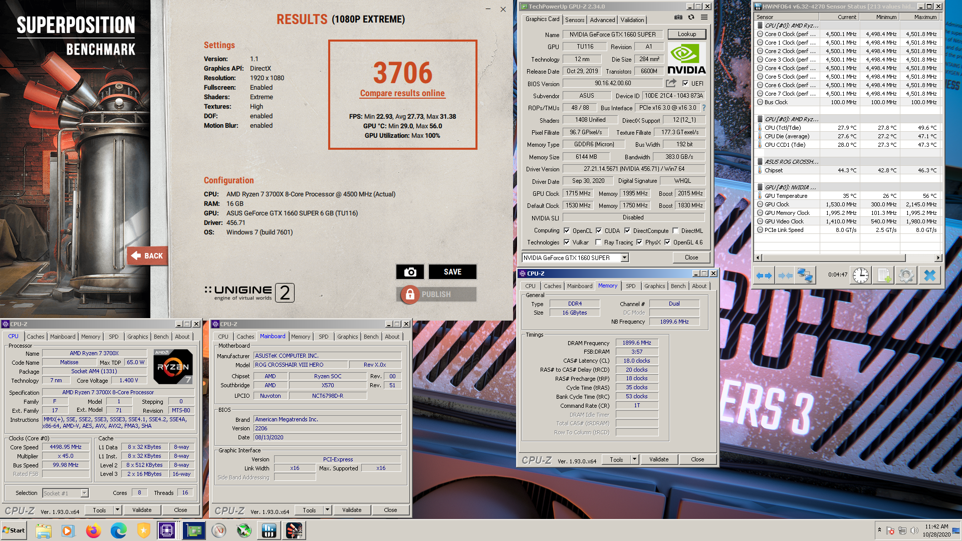The width and height of the screenshot is (962, 541).
Task: Open Tools dropdown arrow in Memory window
Action: (x=634, y=459)
